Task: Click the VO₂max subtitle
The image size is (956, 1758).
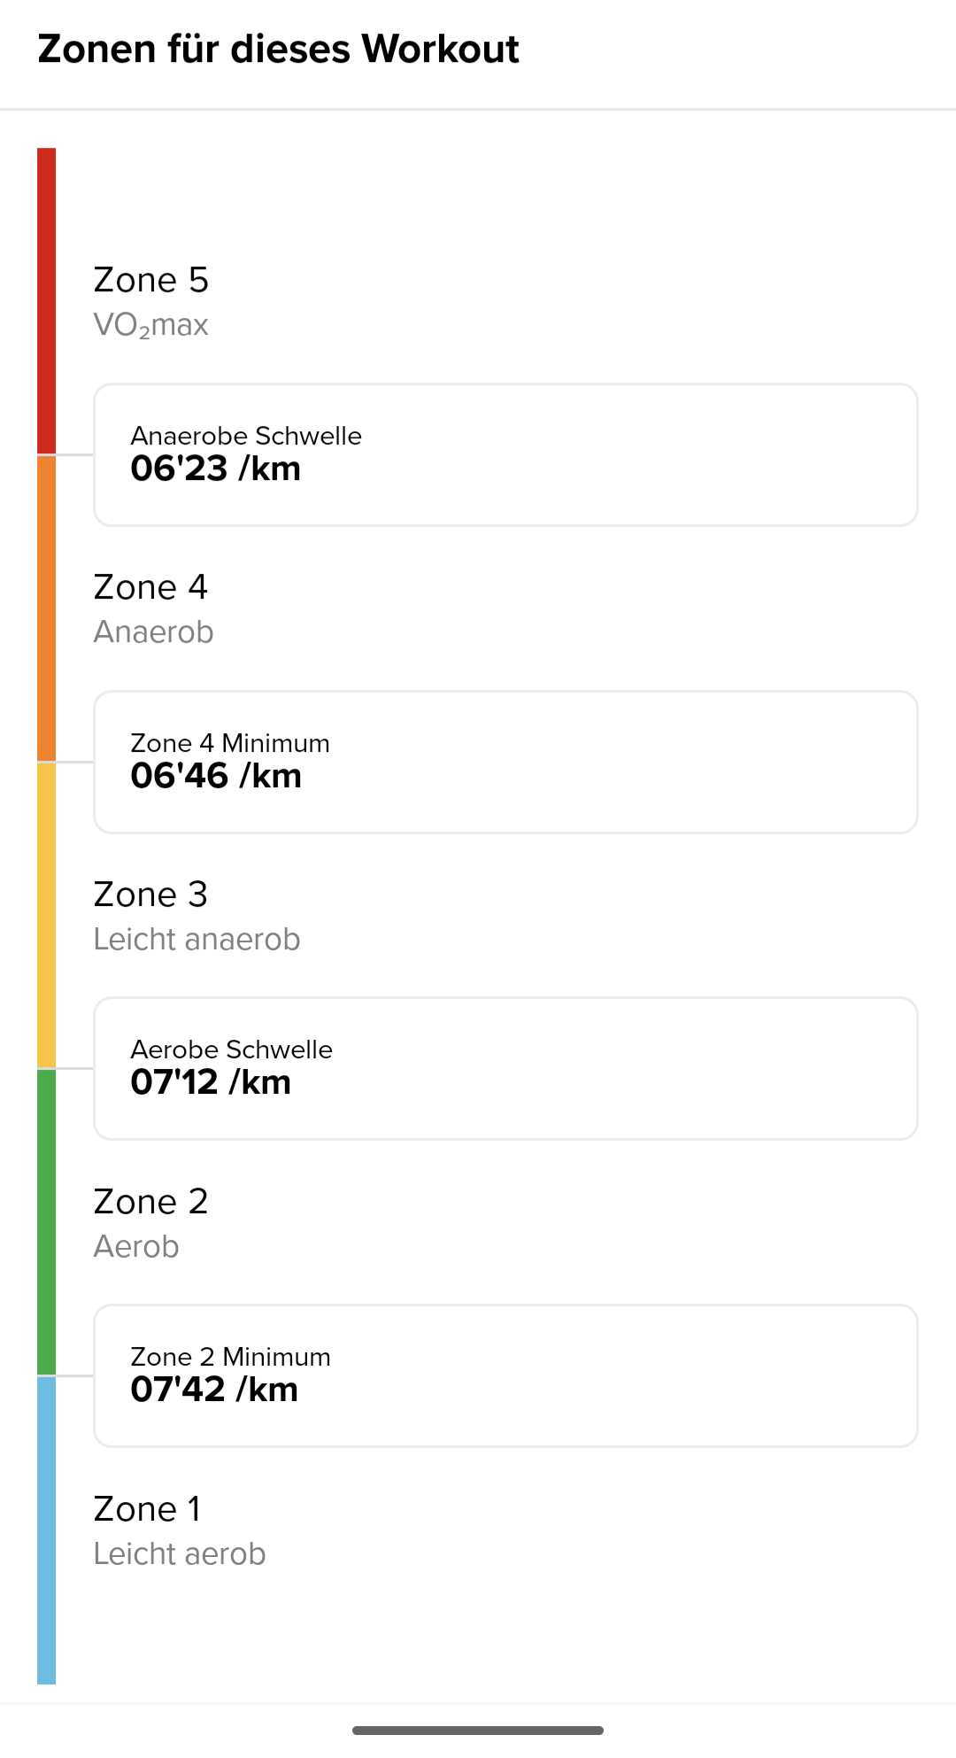Action: coord(151,325)
